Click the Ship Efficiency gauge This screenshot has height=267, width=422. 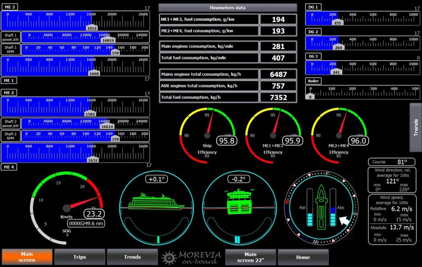point(207,135)
